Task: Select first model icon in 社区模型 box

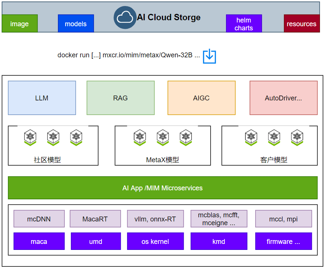Action: click(30, 137)
